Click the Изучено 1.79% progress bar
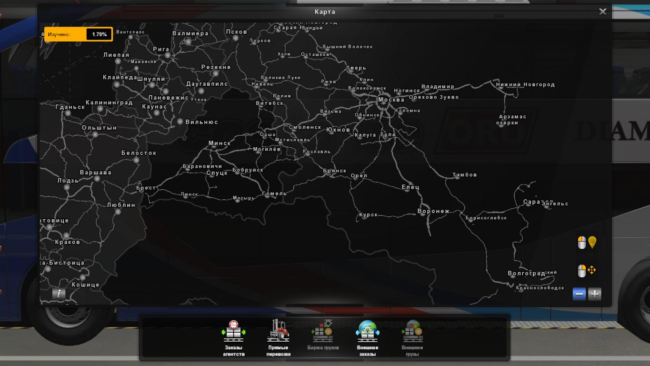 [79, 34]
